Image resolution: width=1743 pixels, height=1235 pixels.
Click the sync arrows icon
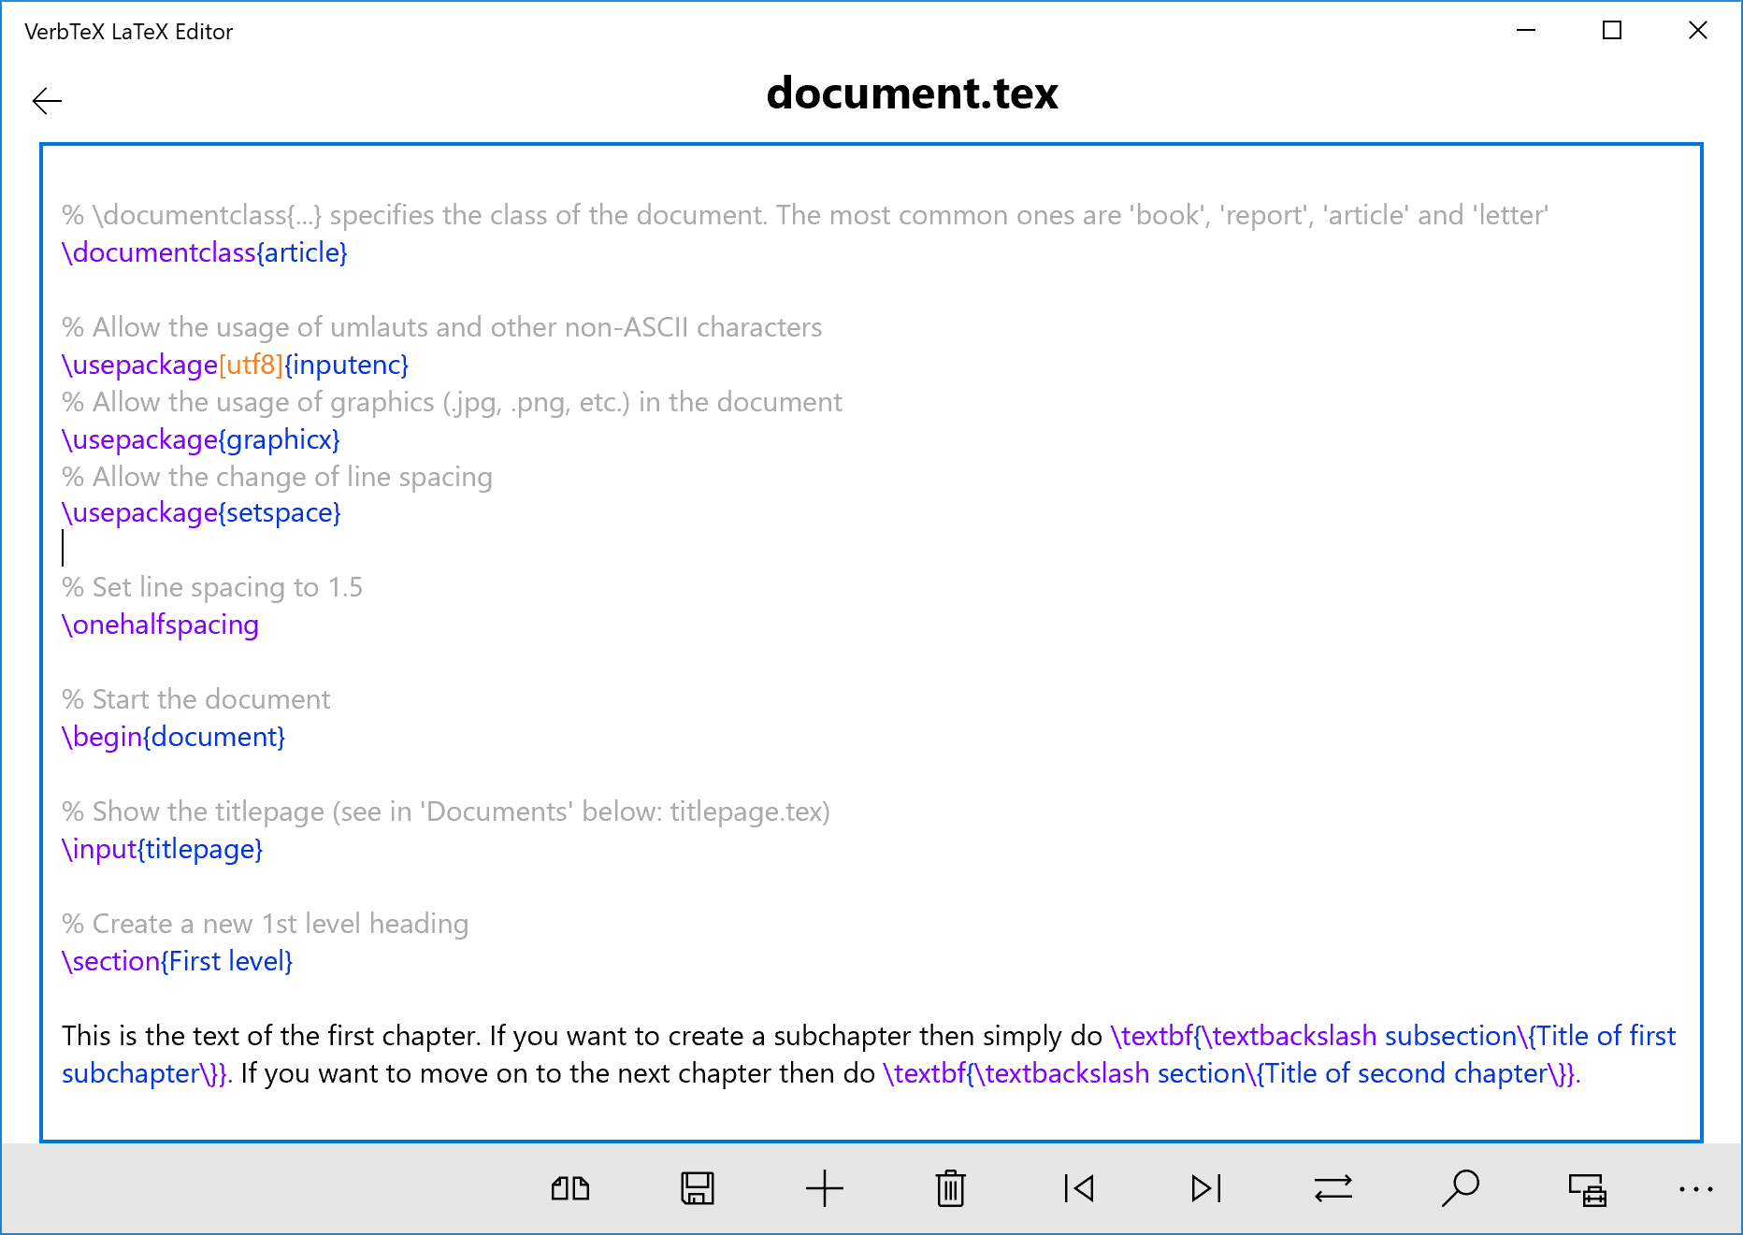pos(1332,1188)
